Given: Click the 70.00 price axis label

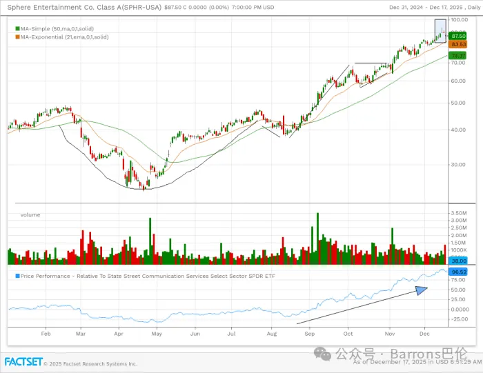Looking at the screenshot, I should (x=458, y=63).
